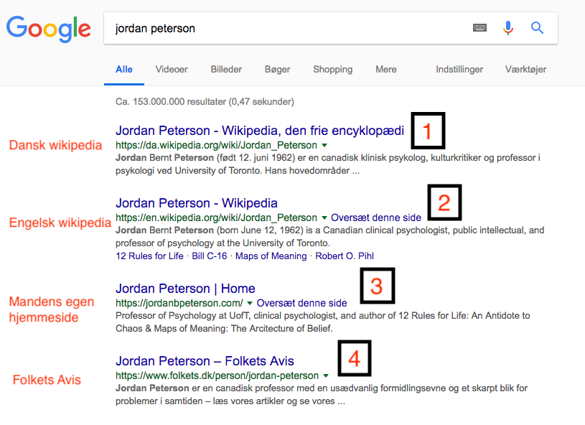Click the "Ca. 153.000.000 resultater" stats text

(x=205, y=101)
